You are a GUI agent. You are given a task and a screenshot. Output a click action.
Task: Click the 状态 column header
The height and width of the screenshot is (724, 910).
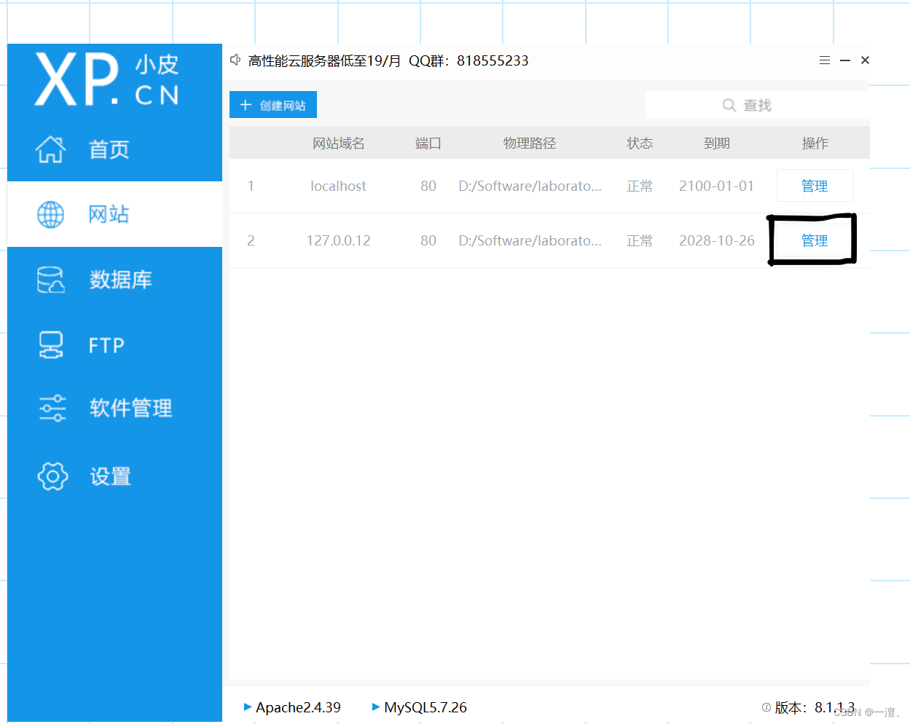point(639,143)
